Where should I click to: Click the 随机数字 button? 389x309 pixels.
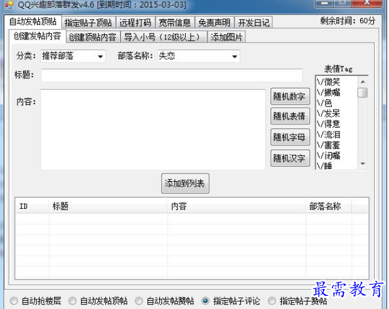coord(290,97)
